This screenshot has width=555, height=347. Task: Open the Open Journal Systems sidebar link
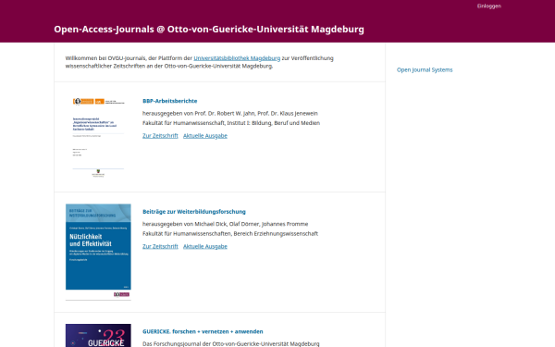425,69
